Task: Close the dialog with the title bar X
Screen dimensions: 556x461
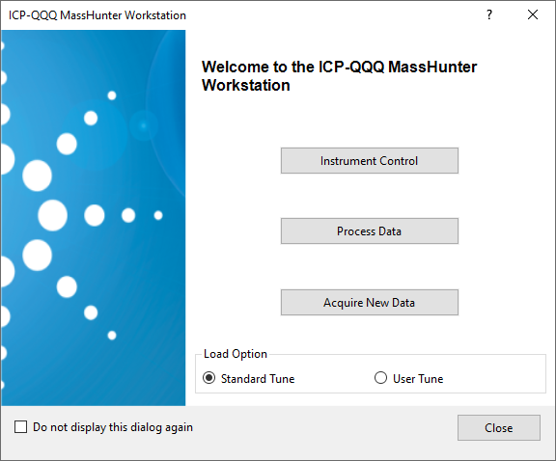Action: tap(533, 14)
